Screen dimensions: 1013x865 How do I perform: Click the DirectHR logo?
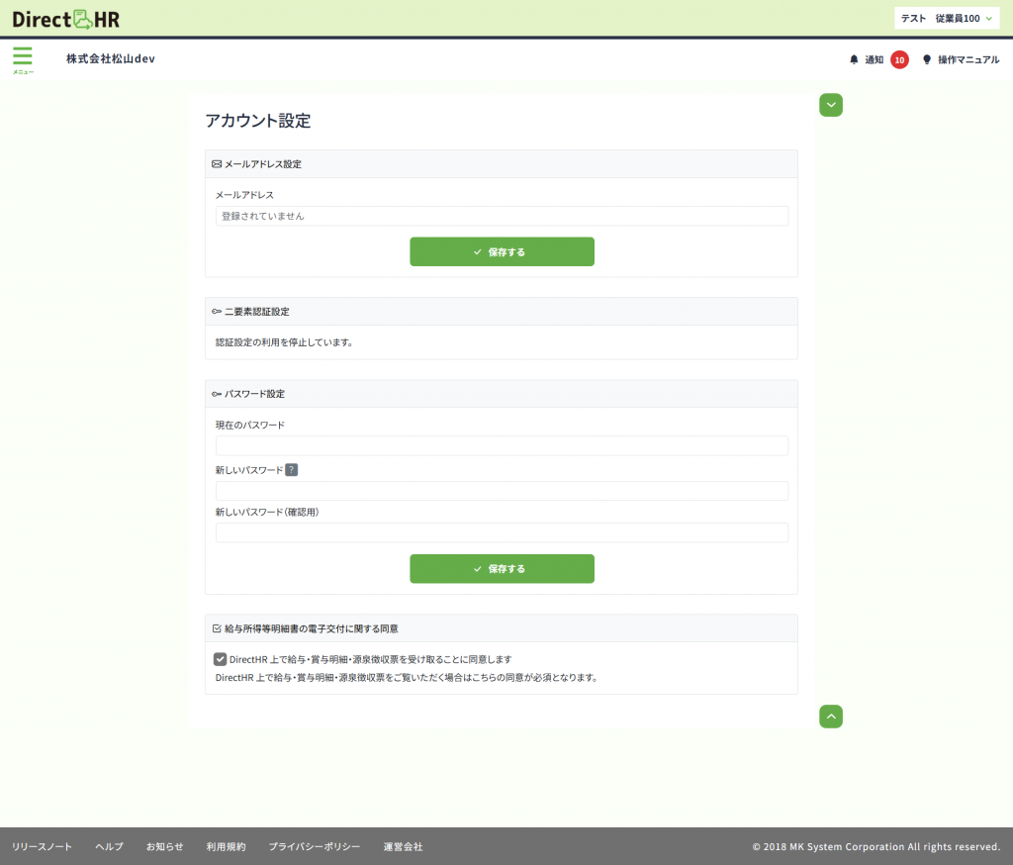[65, 18]
